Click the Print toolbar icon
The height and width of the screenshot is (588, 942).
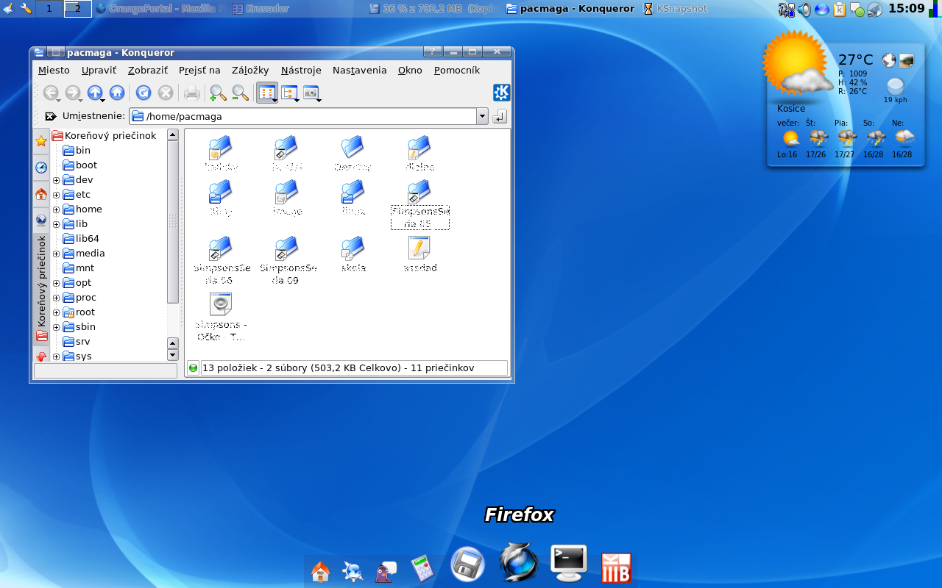[x=192, y=93]
